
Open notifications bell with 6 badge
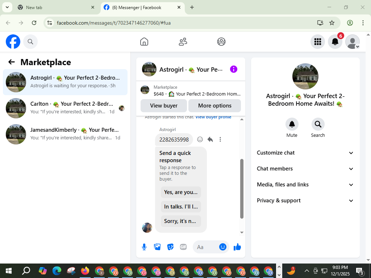point(335,42)
